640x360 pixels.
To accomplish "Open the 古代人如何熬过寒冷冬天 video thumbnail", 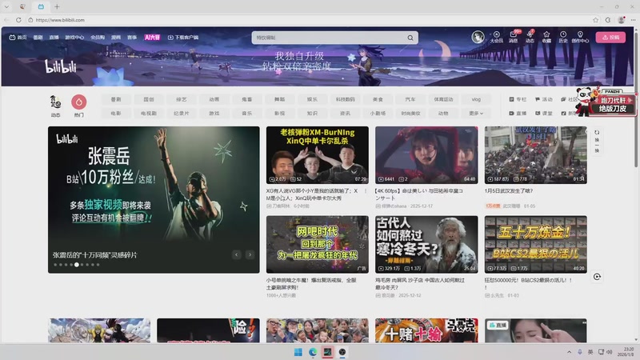I will click(426, 244).
